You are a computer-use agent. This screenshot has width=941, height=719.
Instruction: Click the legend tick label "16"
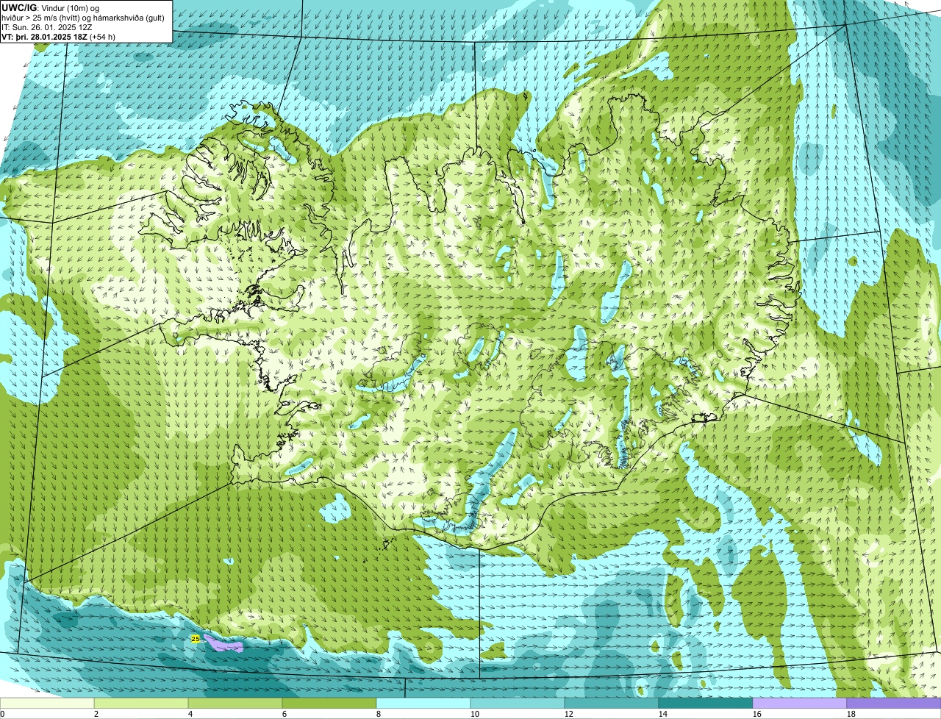click(x=757, y=714)
